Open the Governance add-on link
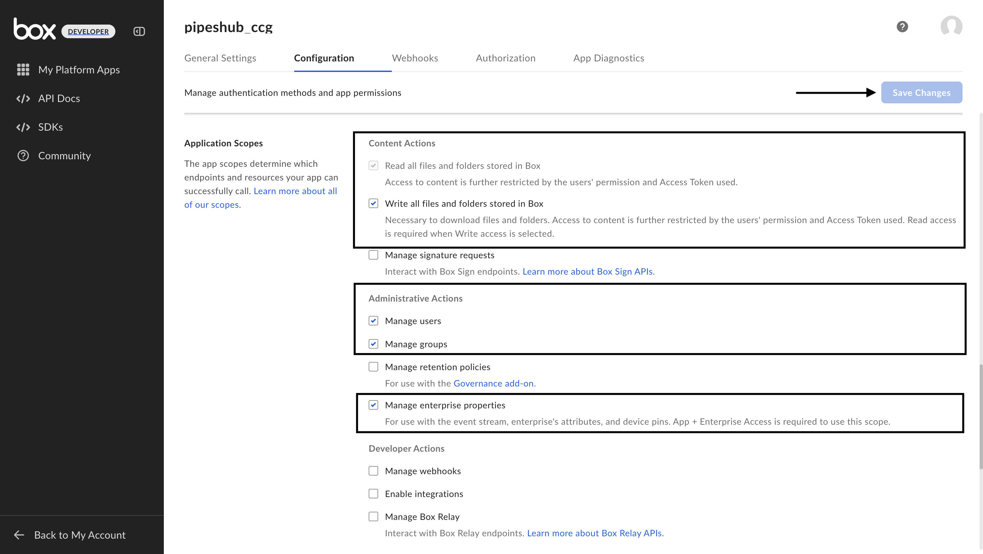Image resolution: width=983 pixels, height=554 pixels. 494,383
